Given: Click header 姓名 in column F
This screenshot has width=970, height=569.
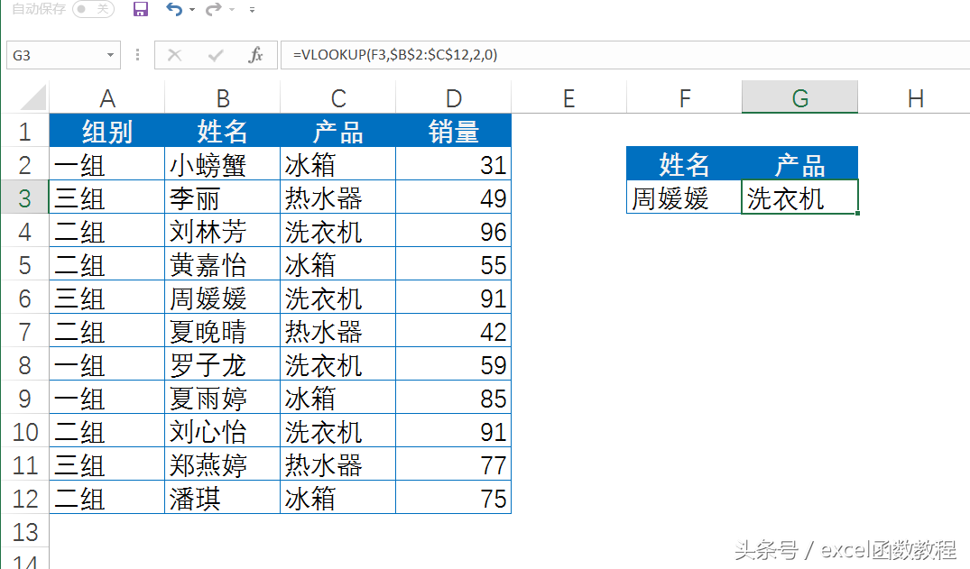Looking at the screenshot, I should [684, 164].
